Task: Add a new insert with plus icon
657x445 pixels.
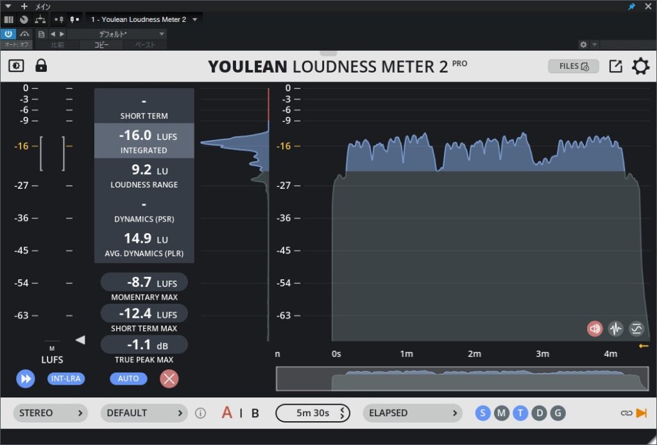Action: coord(24,6)
